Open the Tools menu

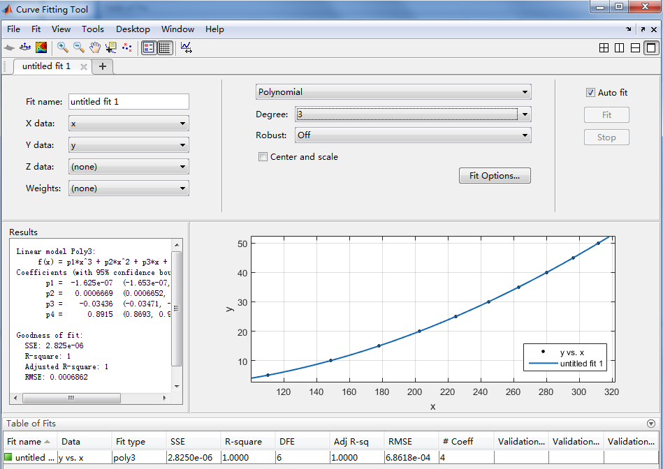tap(93, 29)
